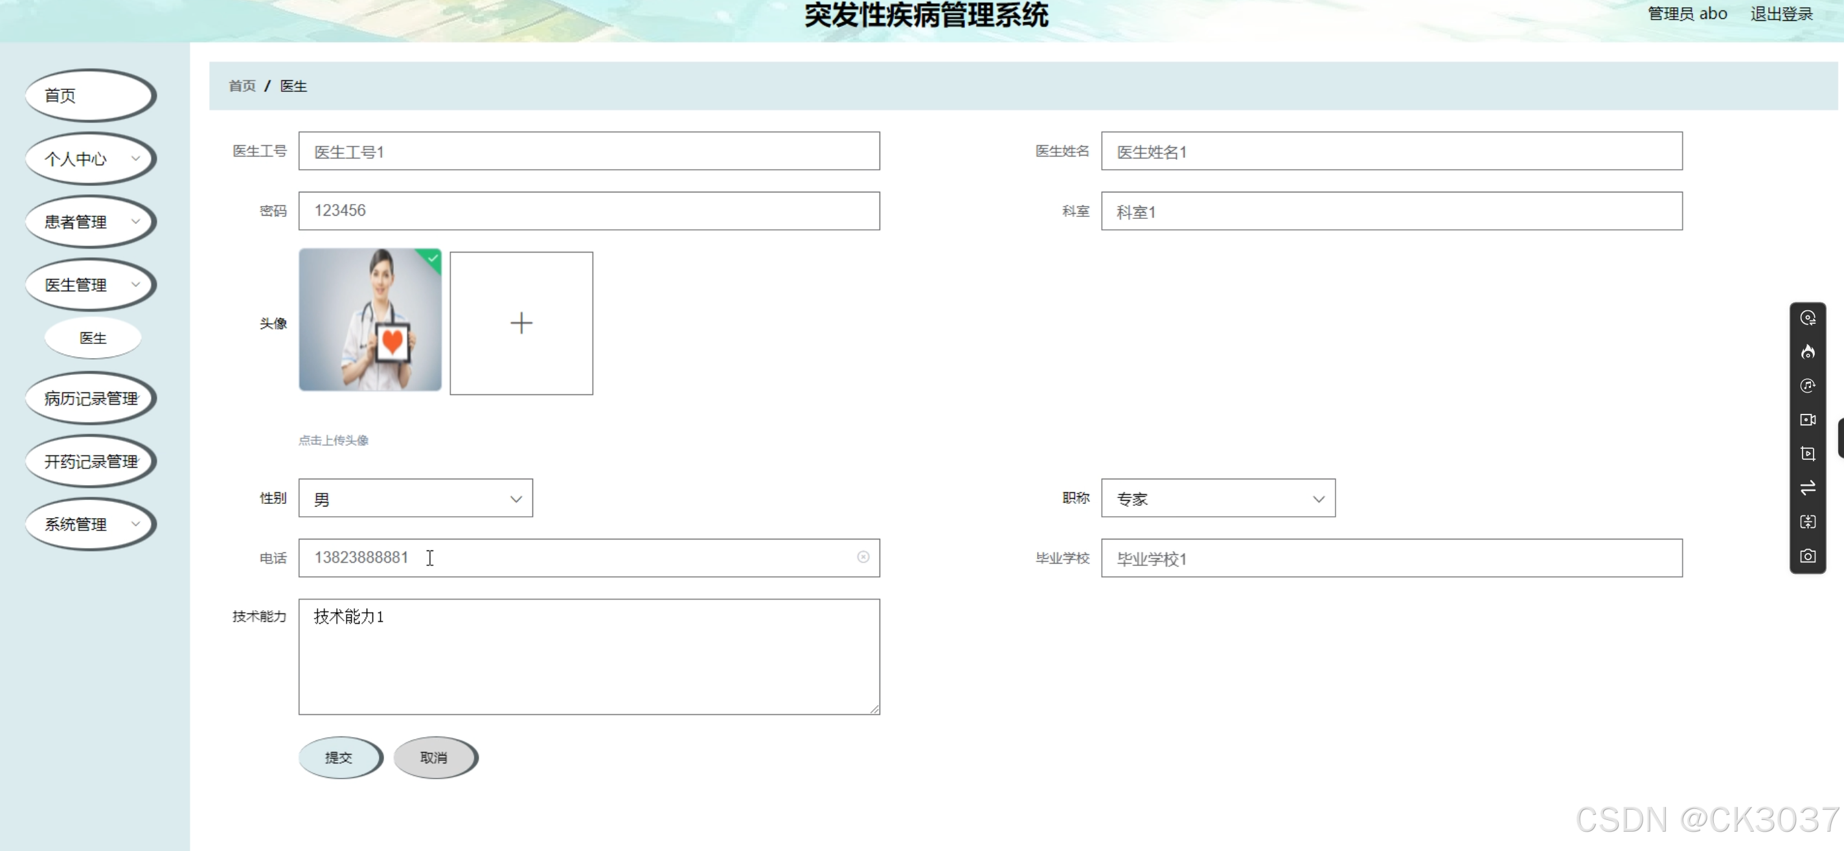This screenshot has width=1844, height=851.
Task: Select the 医生 submenu item
Action: point(93,338)
